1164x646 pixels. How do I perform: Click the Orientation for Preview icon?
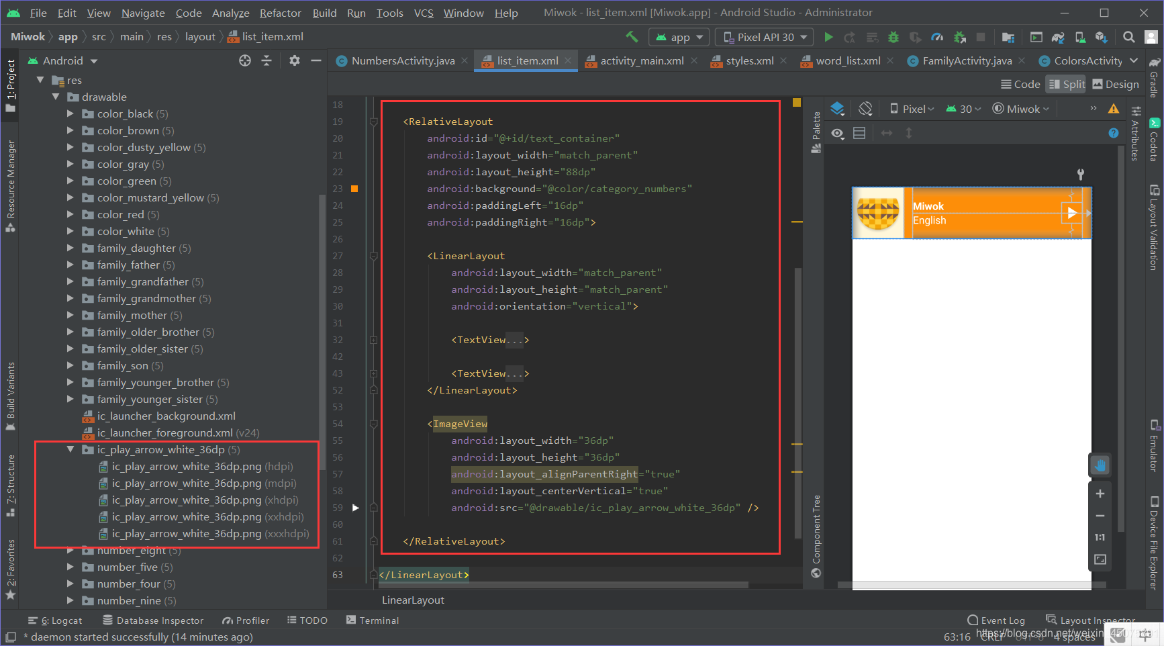pyautogui.click(x=865, y=108)
